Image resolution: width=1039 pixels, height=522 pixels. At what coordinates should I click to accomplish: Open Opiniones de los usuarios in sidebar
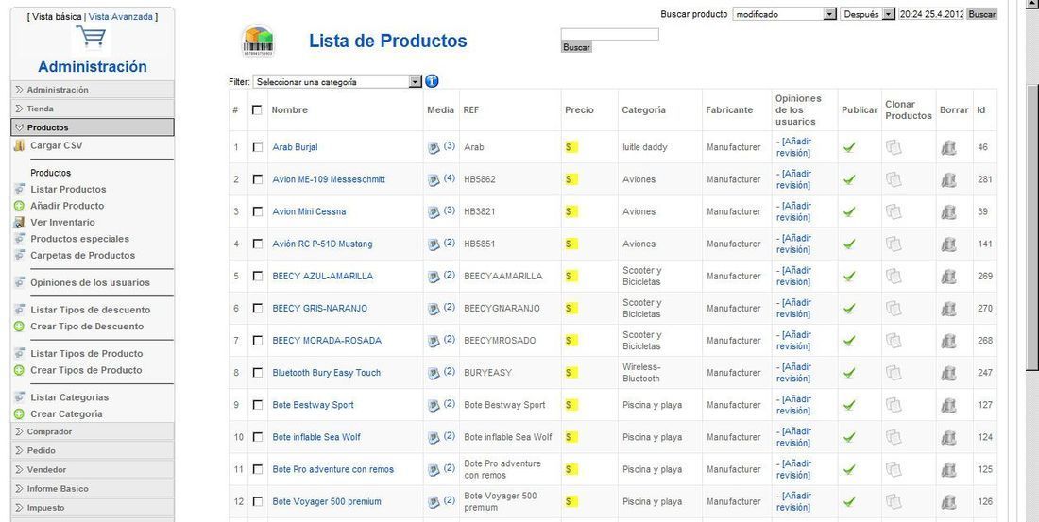(90, 283)
